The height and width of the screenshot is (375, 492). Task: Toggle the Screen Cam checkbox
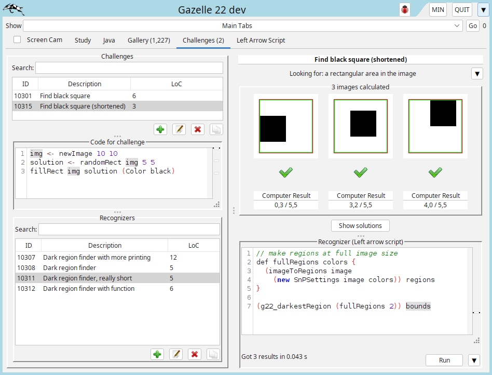tap(17, 39)
